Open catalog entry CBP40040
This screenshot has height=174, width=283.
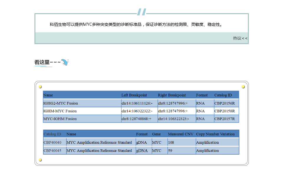[x=52, y=143]
